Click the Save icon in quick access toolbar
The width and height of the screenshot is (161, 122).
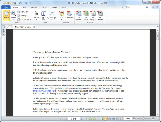coord(11,3)
